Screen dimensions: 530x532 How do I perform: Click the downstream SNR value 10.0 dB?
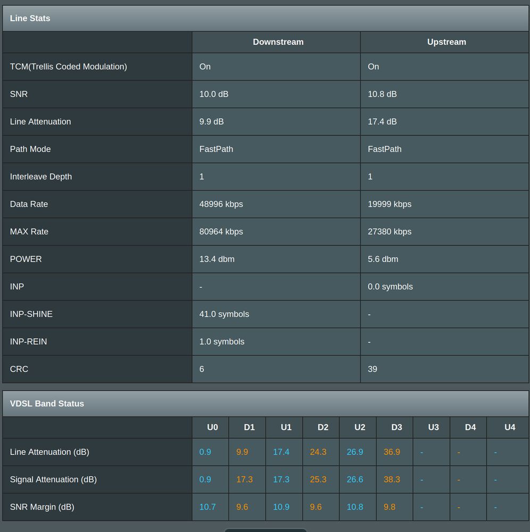coord(214,94)
